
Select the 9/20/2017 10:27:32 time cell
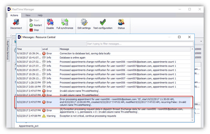(x=29, y=62)
